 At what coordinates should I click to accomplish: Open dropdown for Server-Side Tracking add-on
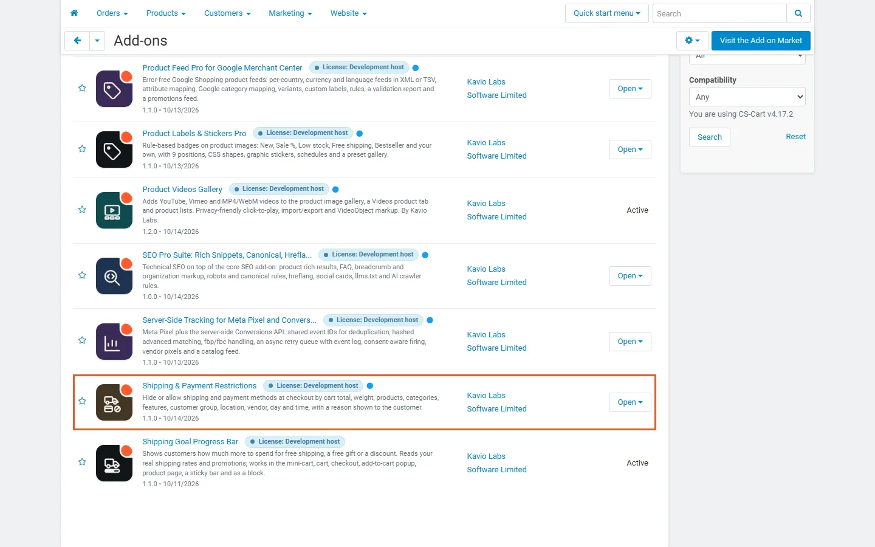point(630,342)
